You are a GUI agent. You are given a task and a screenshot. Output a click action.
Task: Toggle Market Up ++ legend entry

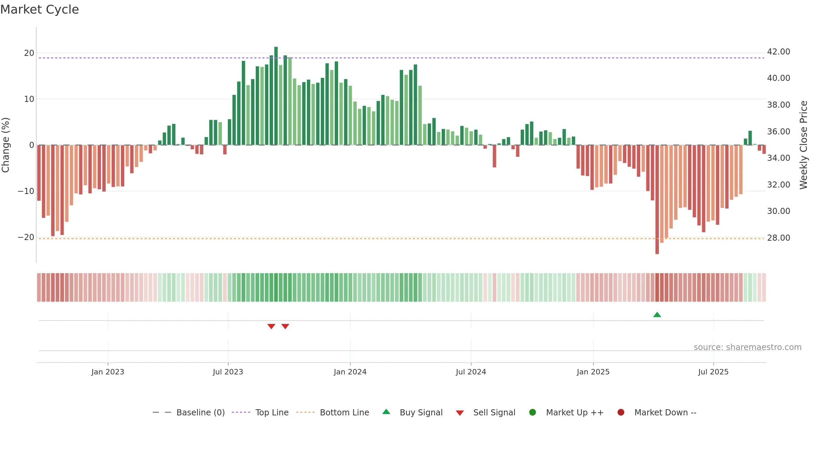point(566,412)
